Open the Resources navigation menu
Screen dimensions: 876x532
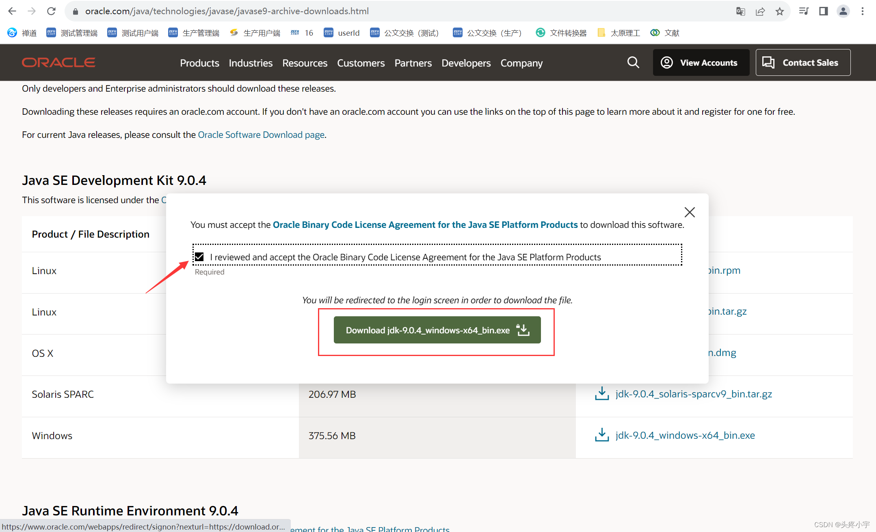pyautogui.click(x=305, y=63)
